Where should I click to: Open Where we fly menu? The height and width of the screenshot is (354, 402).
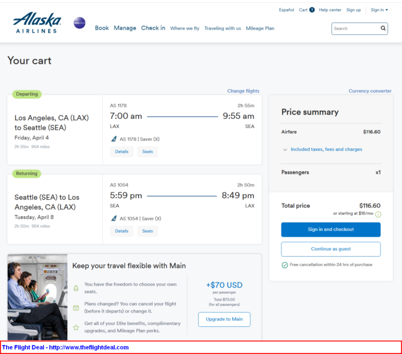coord(185,28)
